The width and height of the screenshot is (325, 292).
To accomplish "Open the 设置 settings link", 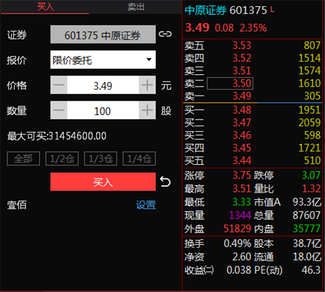I will coord(146,205).
